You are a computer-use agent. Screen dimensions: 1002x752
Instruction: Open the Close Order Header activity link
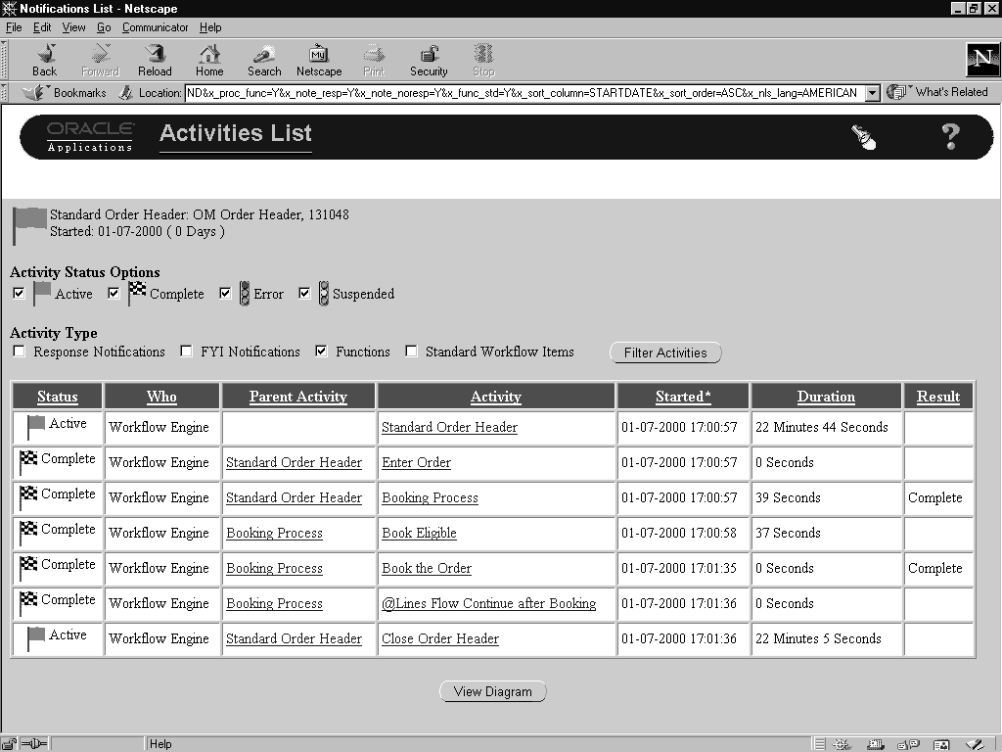(440, 638)
